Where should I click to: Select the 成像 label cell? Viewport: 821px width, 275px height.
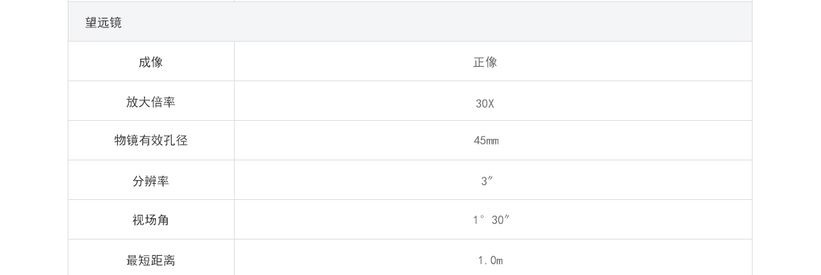pos(151,61)
